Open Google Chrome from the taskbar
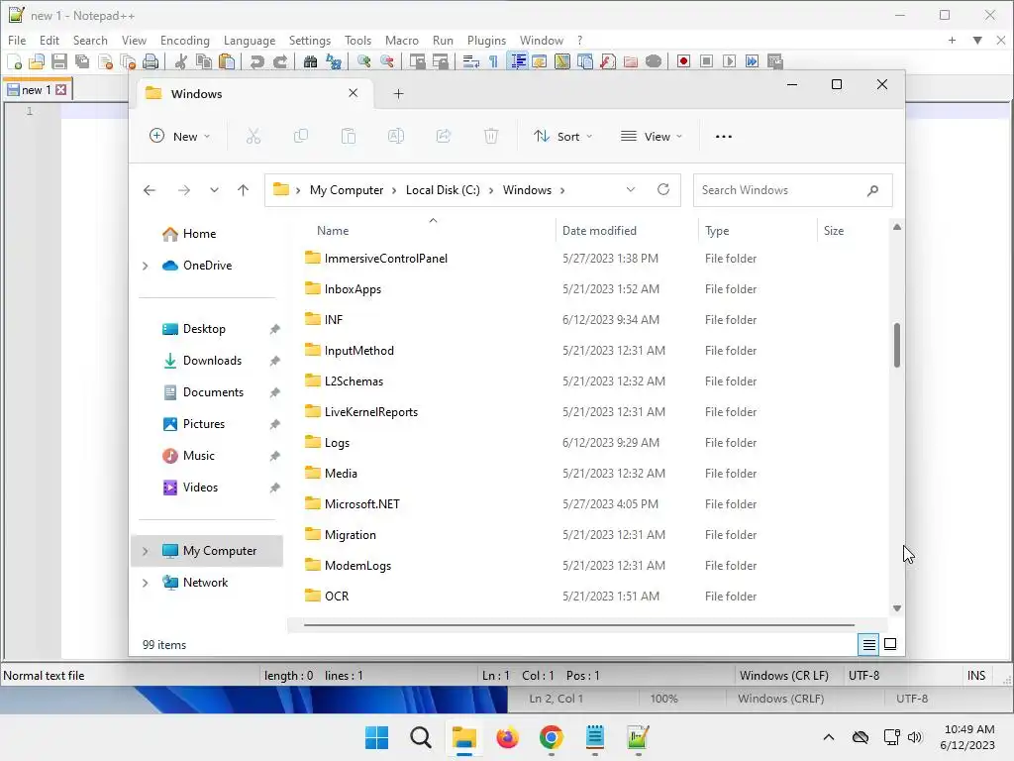1014x761 pixels. point(551,737)
